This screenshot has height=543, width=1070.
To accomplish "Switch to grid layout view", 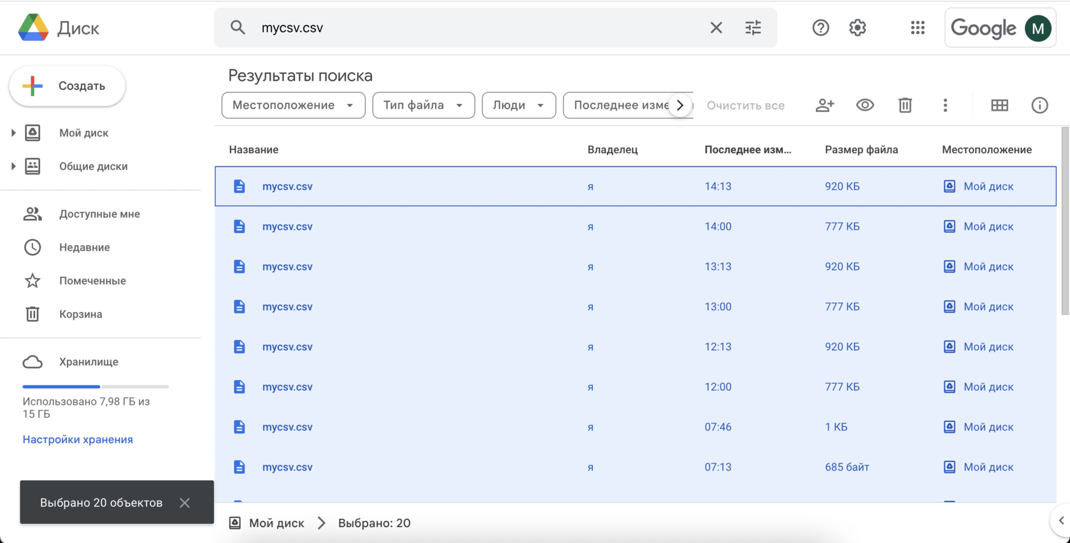I will (x=999, y=105).
